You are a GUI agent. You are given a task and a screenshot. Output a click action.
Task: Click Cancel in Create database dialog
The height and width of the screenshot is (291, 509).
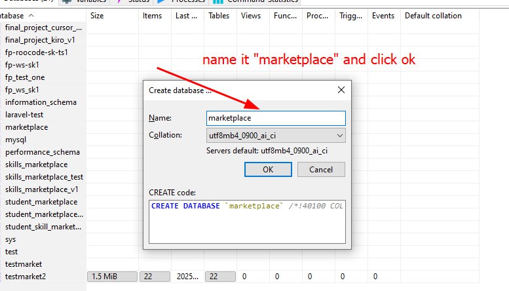coord(321,170)
